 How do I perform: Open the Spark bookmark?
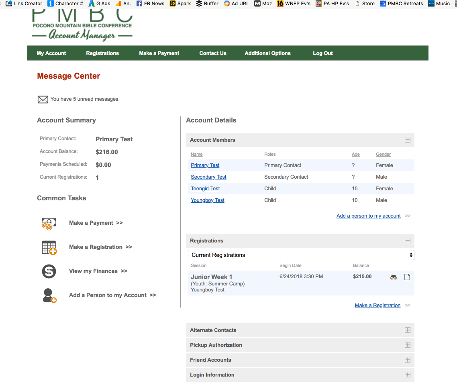coord(180,4)
